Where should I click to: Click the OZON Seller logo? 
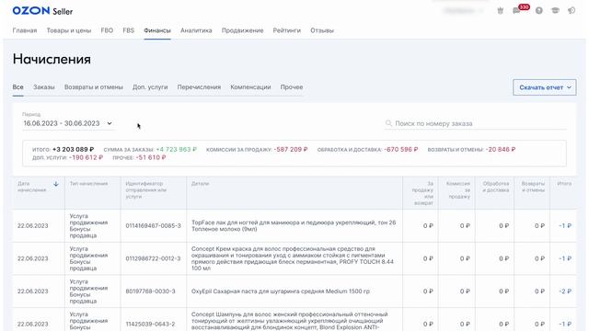(x=42, y=11)
